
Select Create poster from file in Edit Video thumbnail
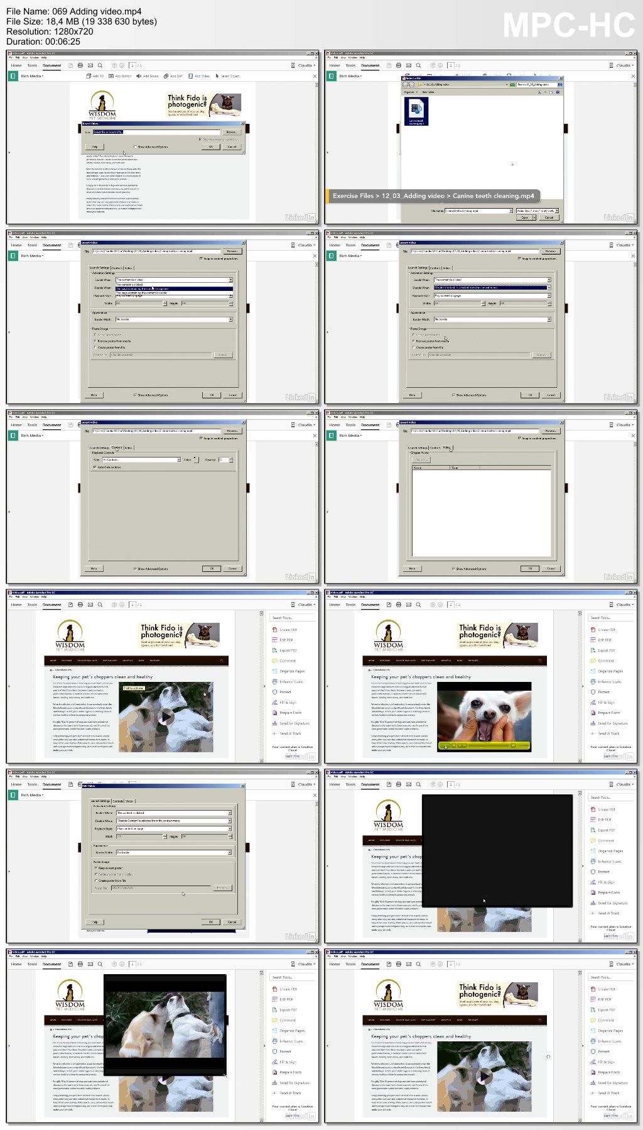pyautogui.click(x=96, y=880)
